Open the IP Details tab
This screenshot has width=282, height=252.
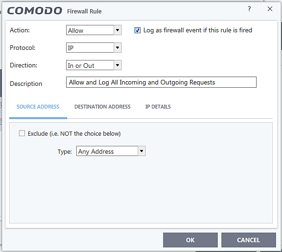158,107
